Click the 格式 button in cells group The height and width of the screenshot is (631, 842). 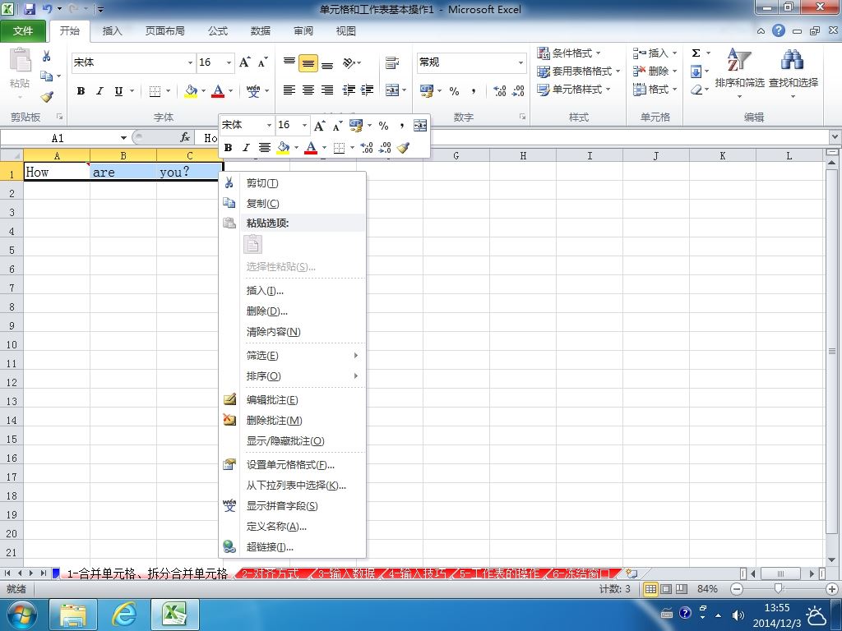655,89
